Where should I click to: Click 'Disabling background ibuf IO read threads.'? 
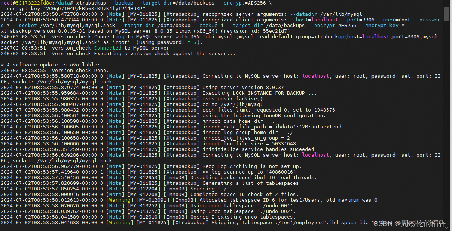coord(253,177)
